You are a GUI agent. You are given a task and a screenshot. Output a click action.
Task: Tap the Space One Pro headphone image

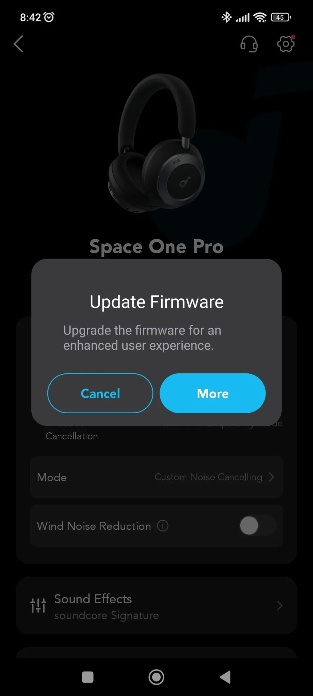click(x=156, y=143)
